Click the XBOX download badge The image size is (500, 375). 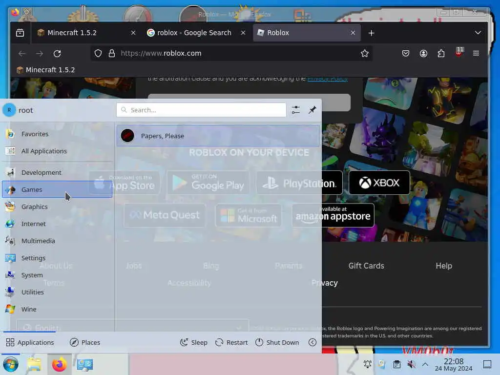tap(379, 183)
